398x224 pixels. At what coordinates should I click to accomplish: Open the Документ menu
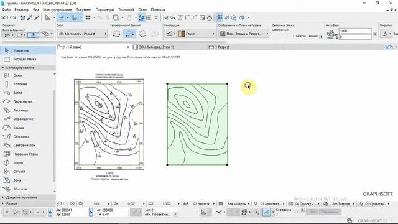click(x=83, y=9)
